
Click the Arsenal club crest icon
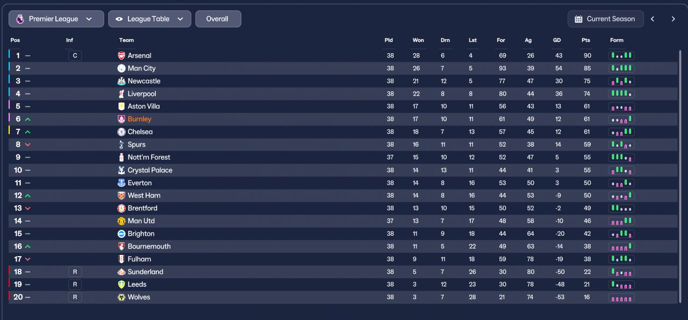pos(121,55)
